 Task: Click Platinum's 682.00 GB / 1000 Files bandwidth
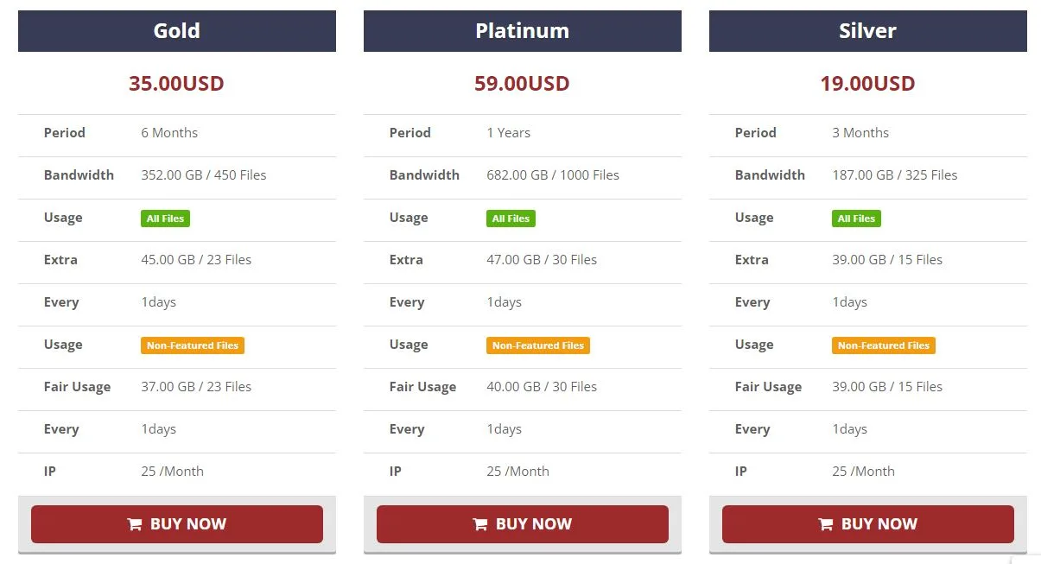pos(553,175)
